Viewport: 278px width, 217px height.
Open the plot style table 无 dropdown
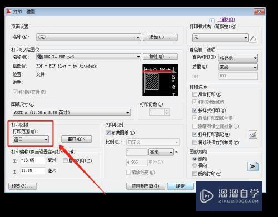[x=220, y=38]
